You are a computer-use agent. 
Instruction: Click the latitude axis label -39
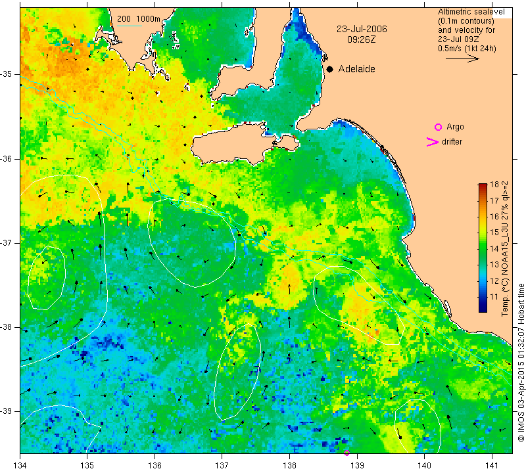point(6,411)
